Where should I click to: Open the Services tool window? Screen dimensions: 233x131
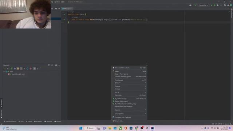[58, 122]
